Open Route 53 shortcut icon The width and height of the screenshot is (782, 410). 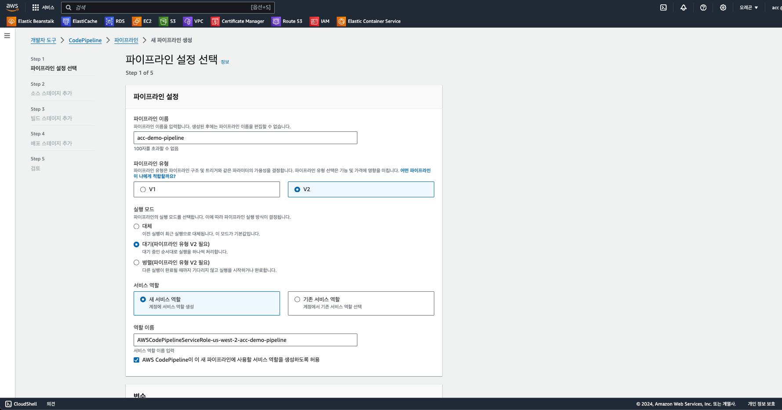coord(276,21)
